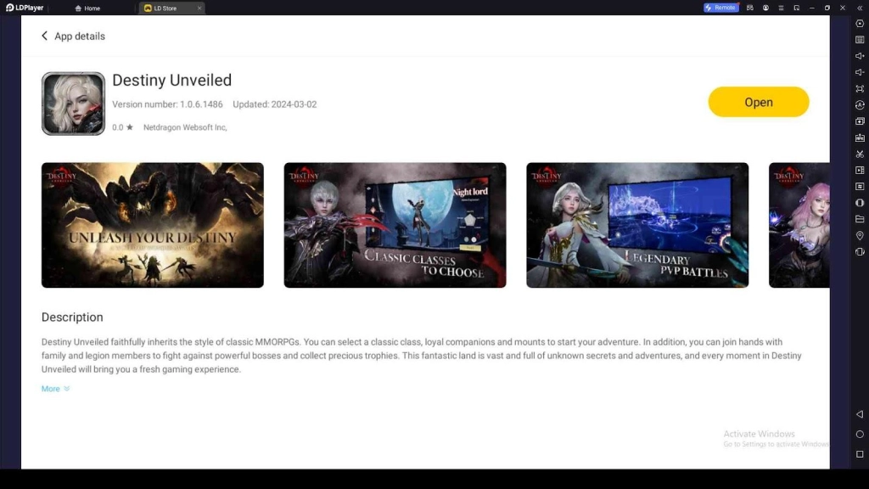This screenshot has width=869, height=489.
Task: Click the gamepad icon in title bar
Action: [x=750, y=8]
